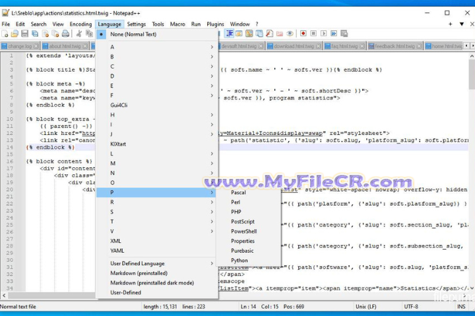The width and height of the screenshot is (475, 316).
Task: Expand the T language submenu
Action: coord(157,221)
